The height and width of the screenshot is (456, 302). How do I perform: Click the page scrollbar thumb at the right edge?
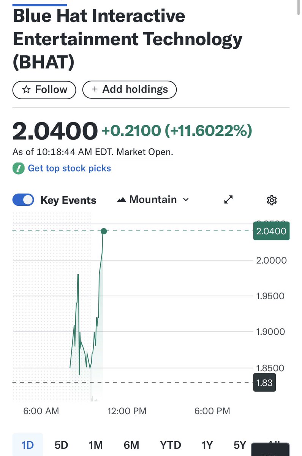pos(299,7)
